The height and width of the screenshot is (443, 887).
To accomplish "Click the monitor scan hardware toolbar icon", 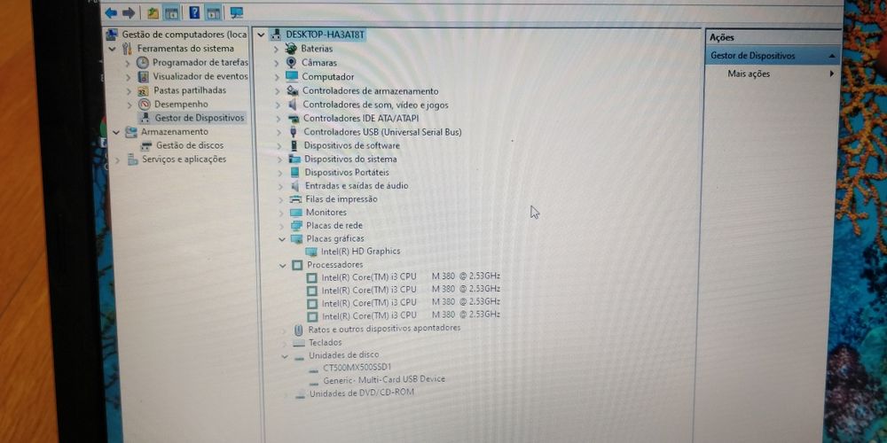I will coord(237,12).
